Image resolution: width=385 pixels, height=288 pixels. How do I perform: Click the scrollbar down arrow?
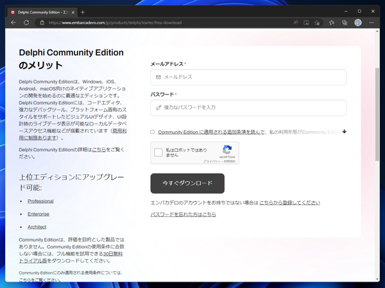pyautogui.click(x=377, y=280)
